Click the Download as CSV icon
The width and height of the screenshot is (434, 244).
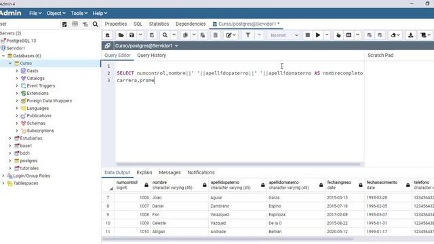click(x=411, y=35)
